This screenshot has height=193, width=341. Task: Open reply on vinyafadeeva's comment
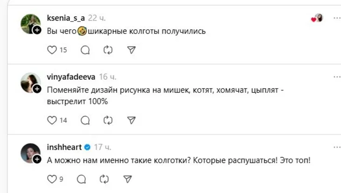tap(85, 120)
